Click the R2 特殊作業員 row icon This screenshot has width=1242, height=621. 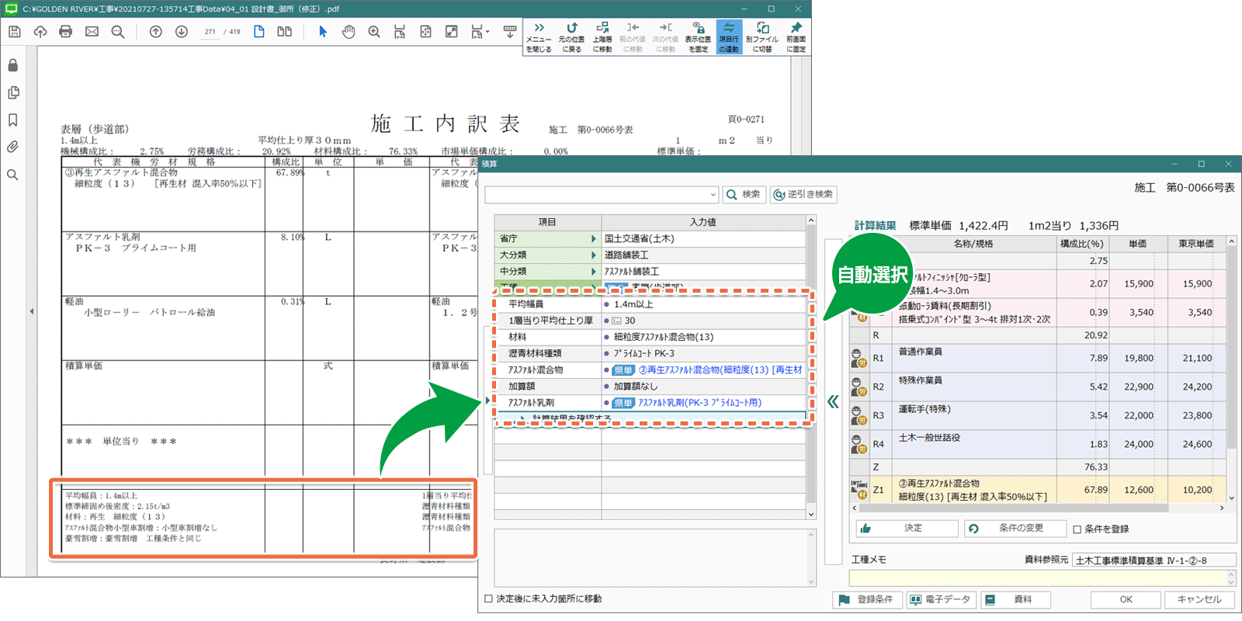[x=859, y=387]
